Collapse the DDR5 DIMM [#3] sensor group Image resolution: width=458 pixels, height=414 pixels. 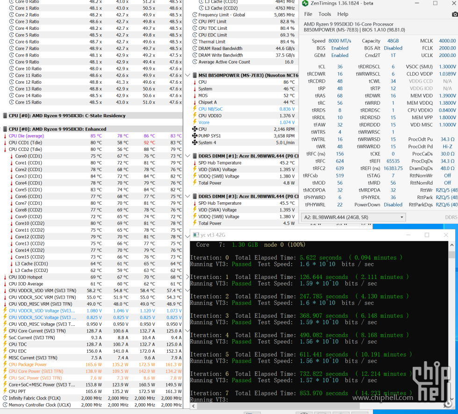[x=187, y=196]
